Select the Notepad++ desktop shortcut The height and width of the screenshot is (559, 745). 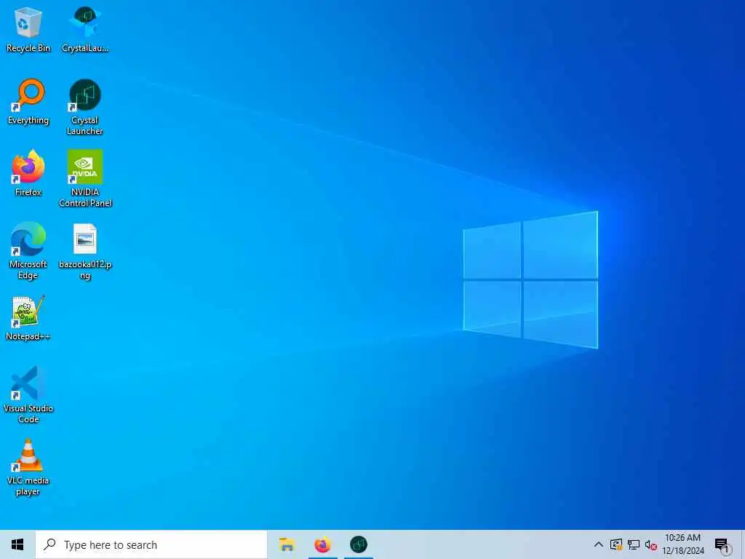tap(28, 318)
